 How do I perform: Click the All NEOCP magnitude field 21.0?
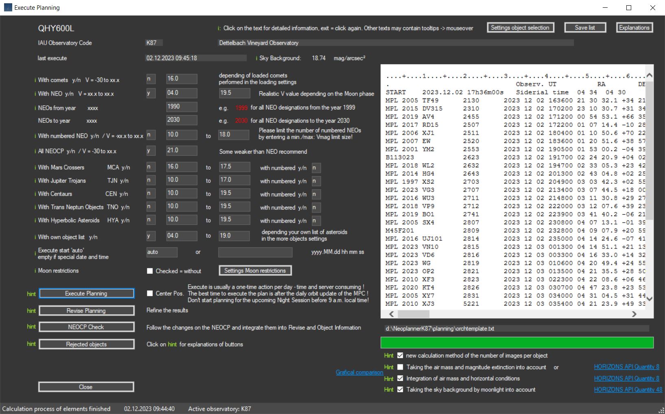[x=182, y=150]
